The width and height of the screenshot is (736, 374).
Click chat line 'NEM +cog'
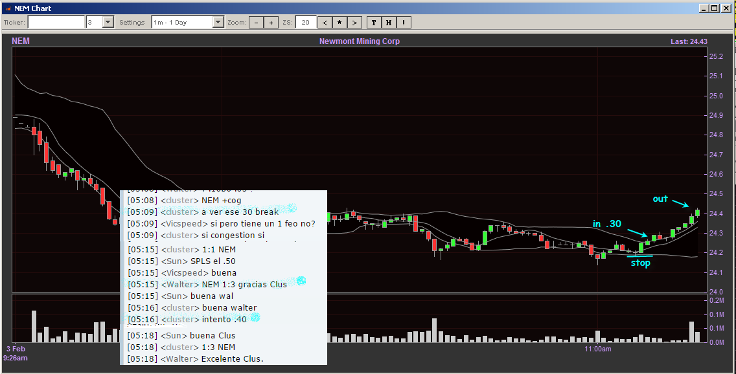[x=221, y=200]
